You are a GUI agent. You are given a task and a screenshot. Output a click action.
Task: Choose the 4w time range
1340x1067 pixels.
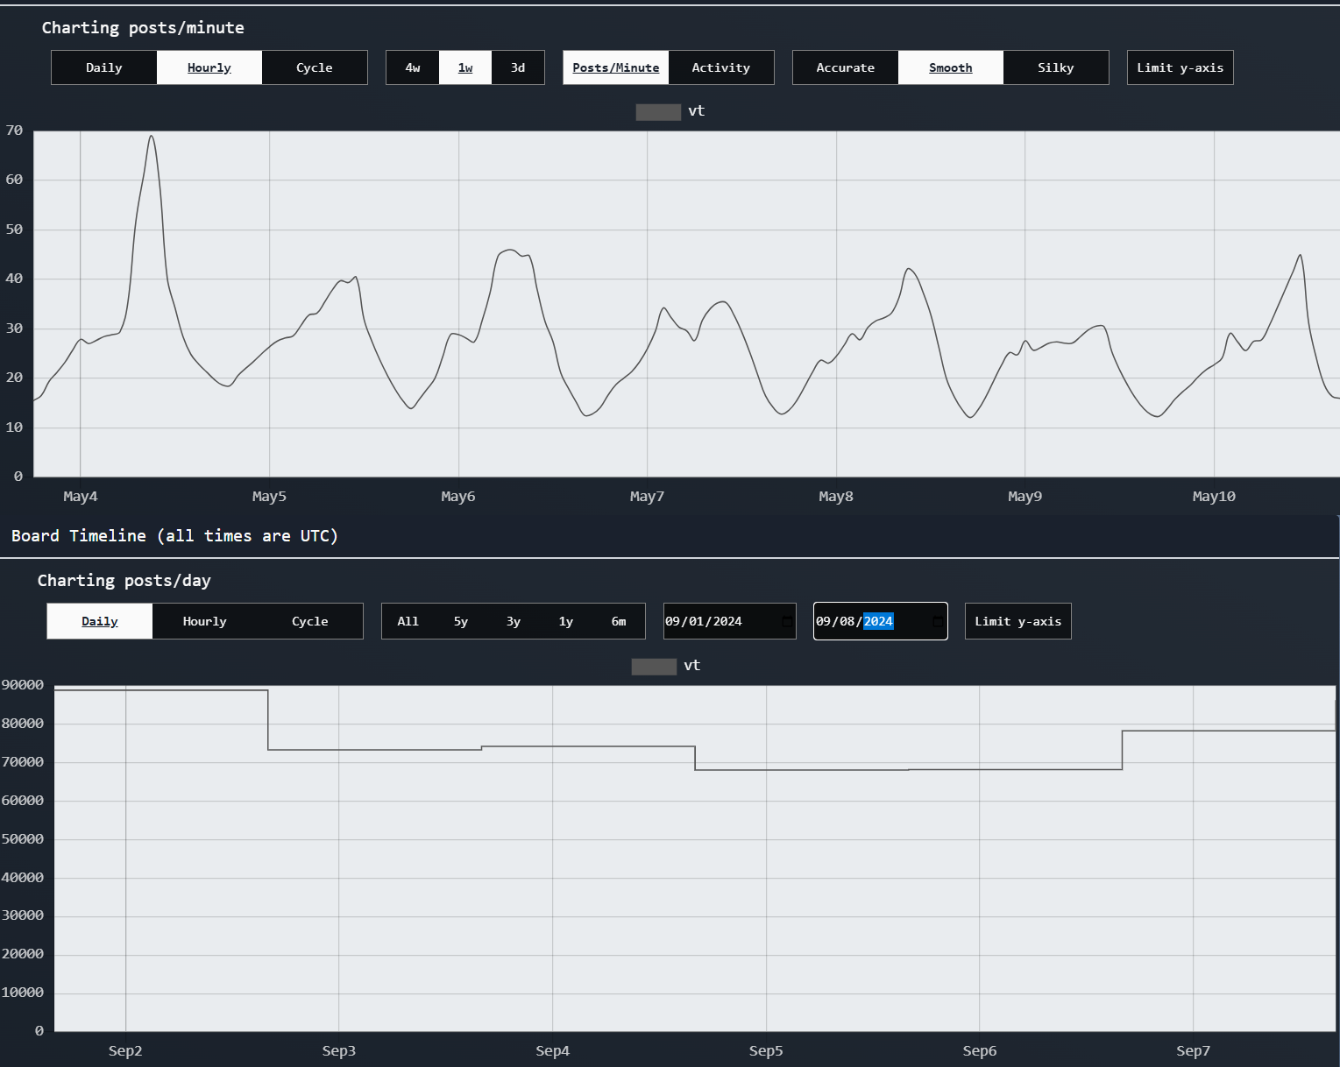(413, 67)
